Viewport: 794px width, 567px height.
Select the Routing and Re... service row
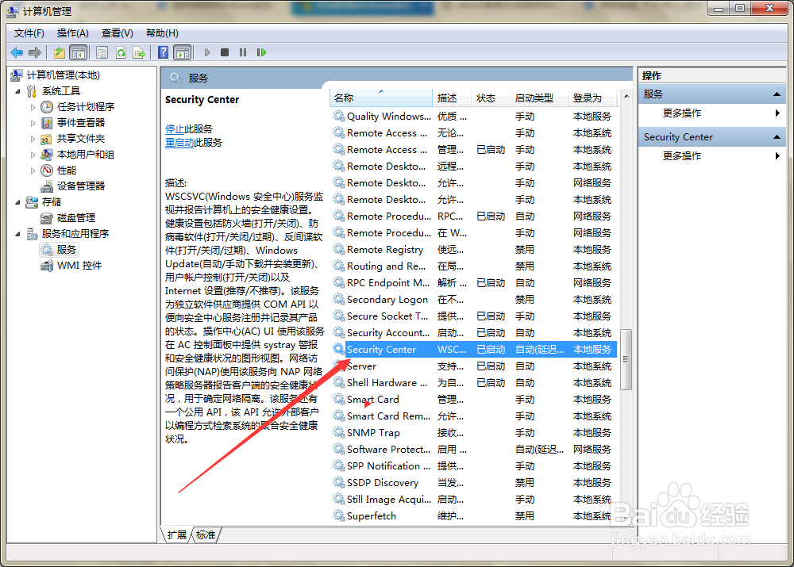point(474,266)
